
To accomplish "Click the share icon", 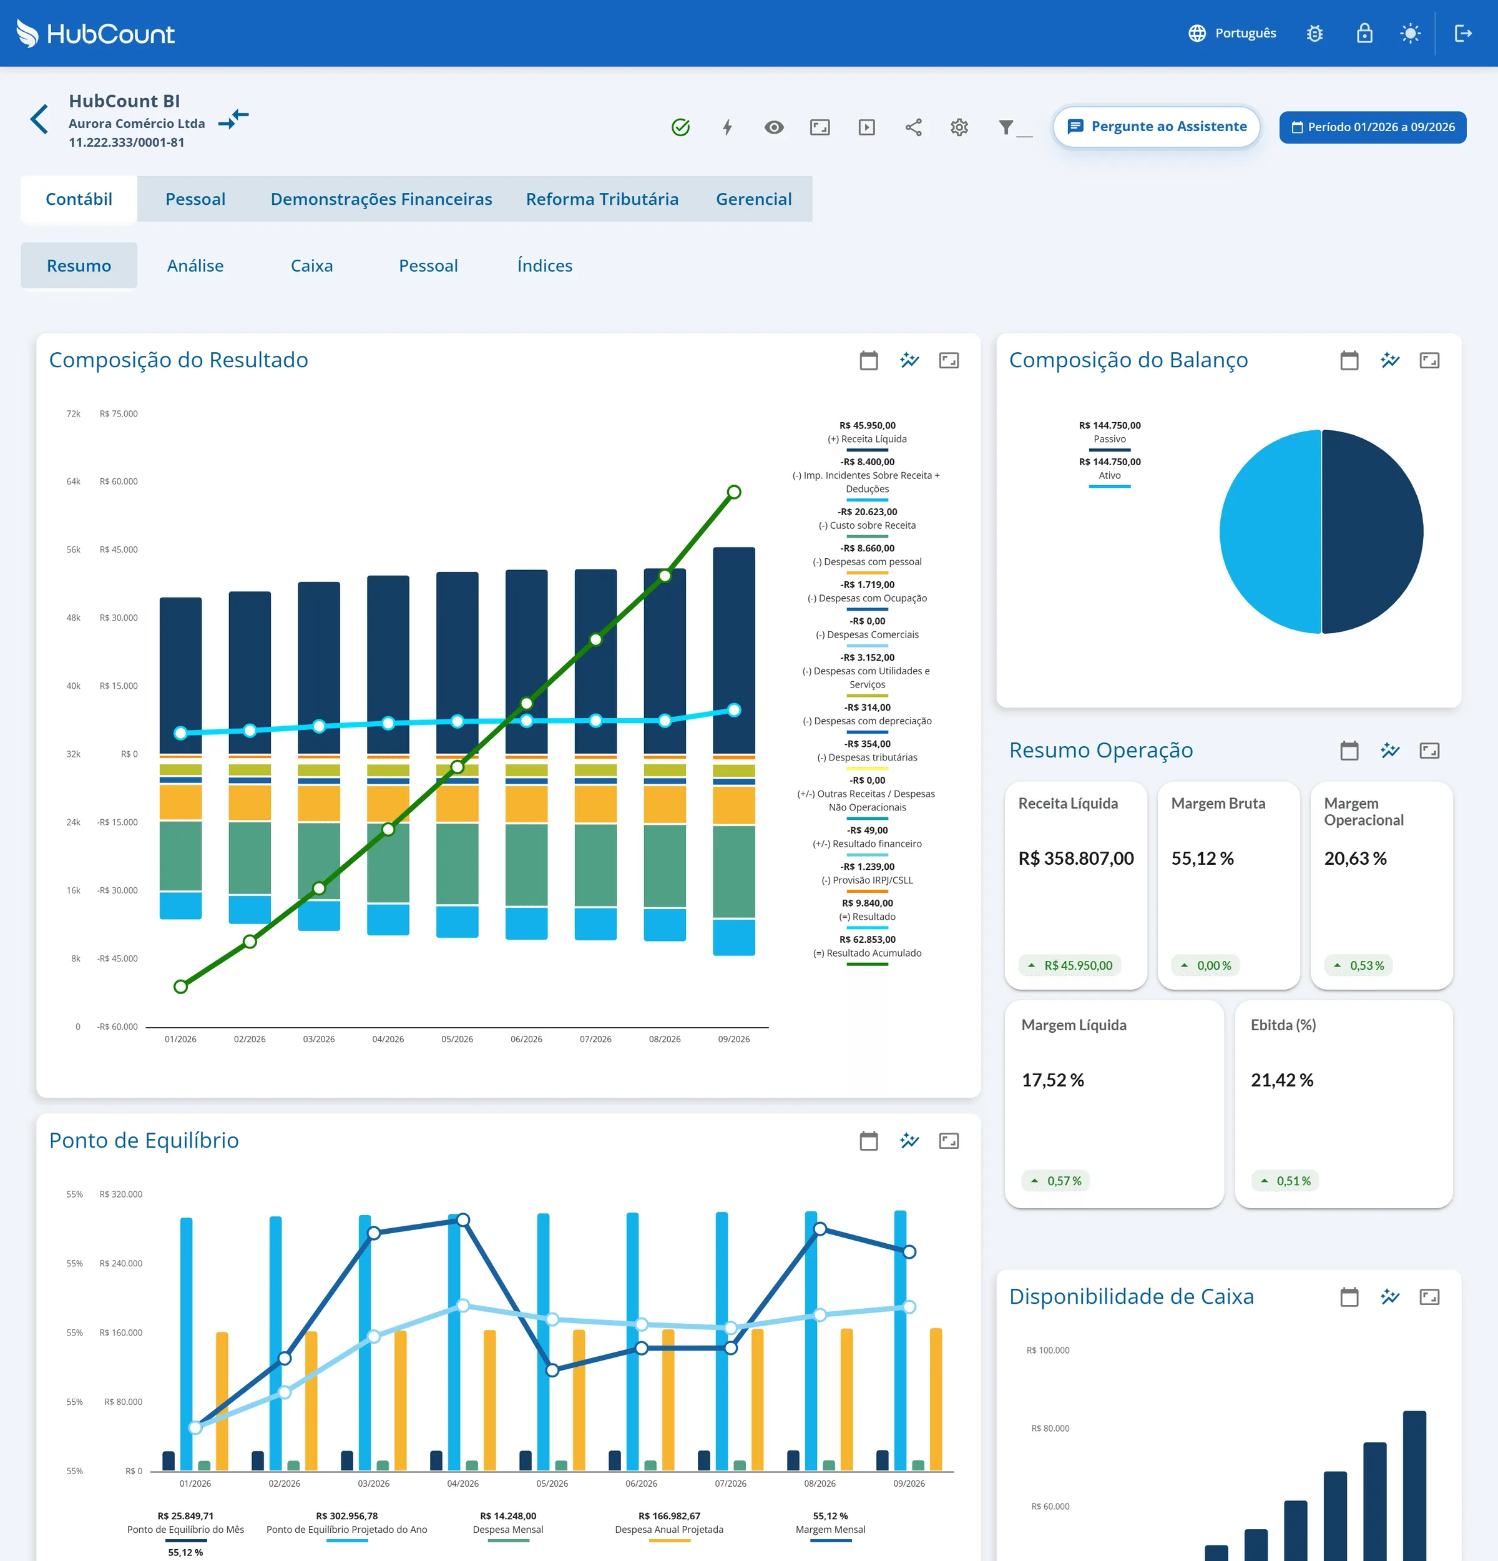I will point(913,127).
